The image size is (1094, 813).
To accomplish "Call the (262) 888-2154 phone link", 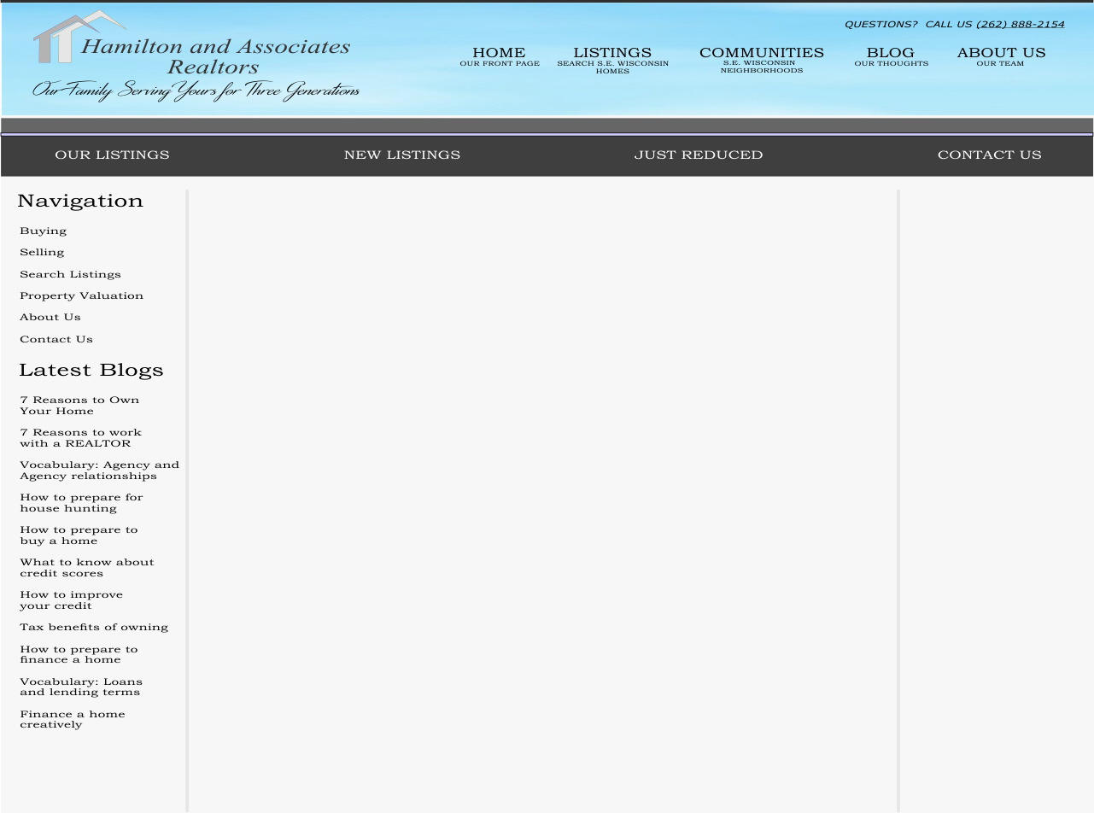I will pyautogui.click(x=1020, y=24).
